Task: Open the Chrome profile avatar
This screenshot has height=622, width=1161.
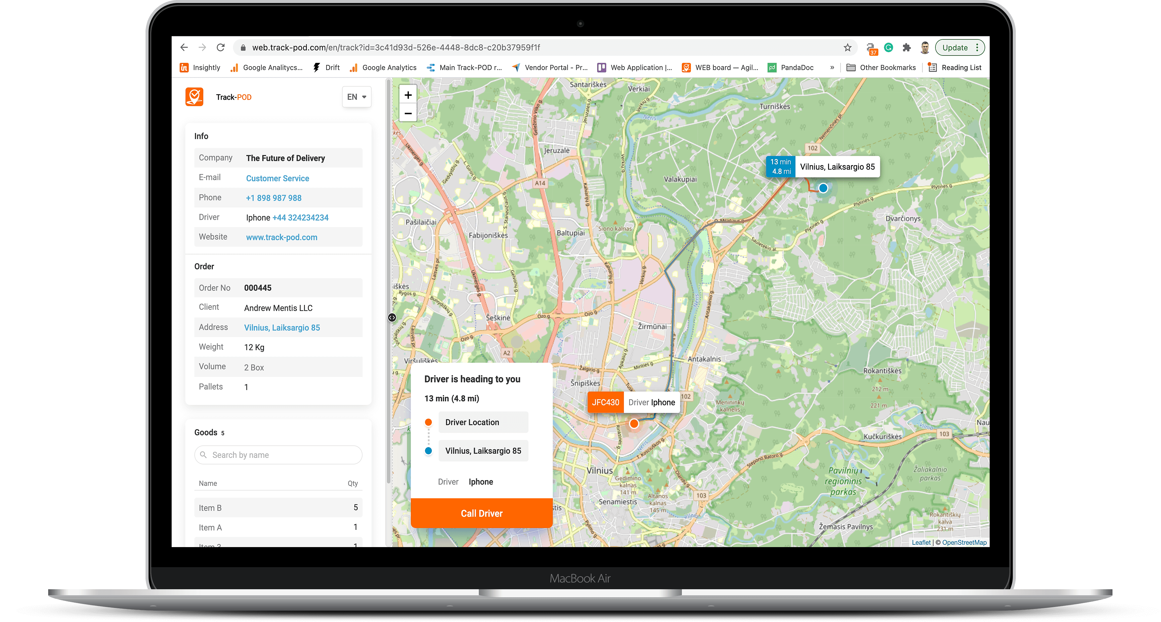Action: (x=924, y=47)
